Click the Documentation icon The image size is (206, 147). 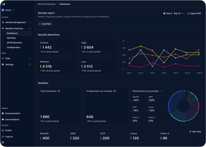pos(3,113)
